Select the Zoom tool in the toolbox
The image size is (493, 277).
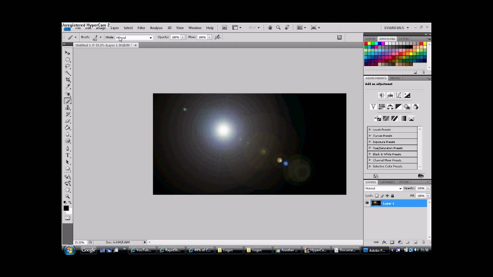(68, 197)
